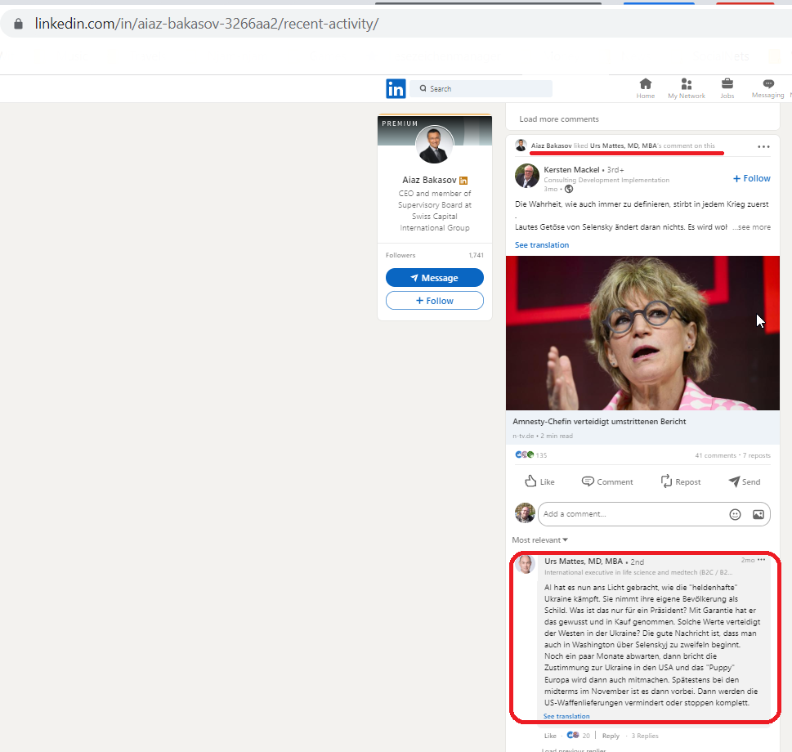792x752 pixels.
Task: Open Jobs briefcase icon
Action: pos(727,84)
